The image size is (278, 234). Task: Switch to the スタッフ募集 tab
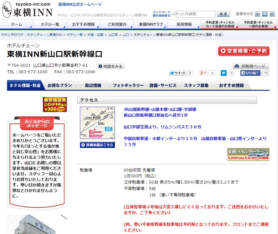coord(196,85)
